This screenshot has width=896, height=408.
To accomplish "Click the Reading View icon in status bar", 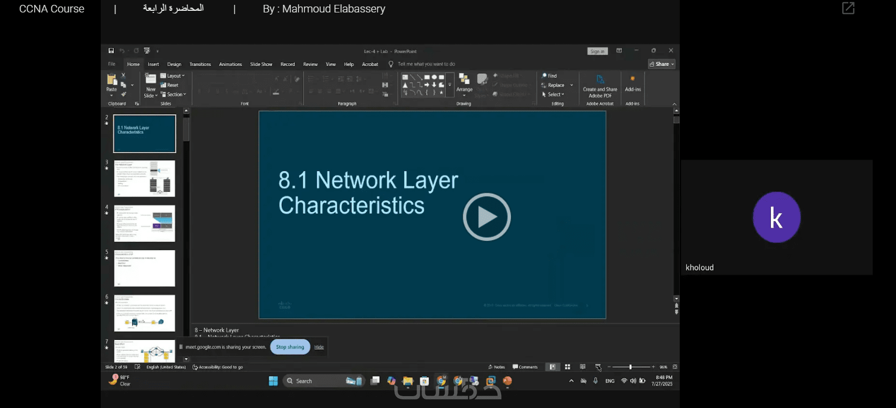I will [x=582, y=367].
